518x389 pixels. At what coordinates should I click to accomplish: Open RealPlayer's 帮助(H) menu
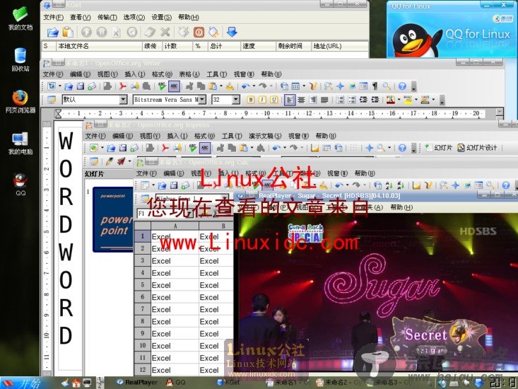401,207
